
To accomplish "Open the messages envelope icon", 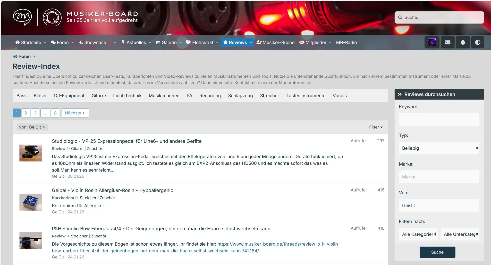I will point(448,42).
